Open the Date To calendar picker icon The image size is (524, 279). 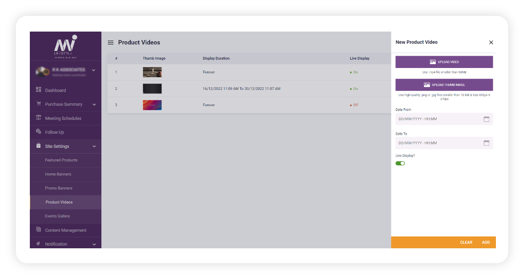click(x=486, y=143)
